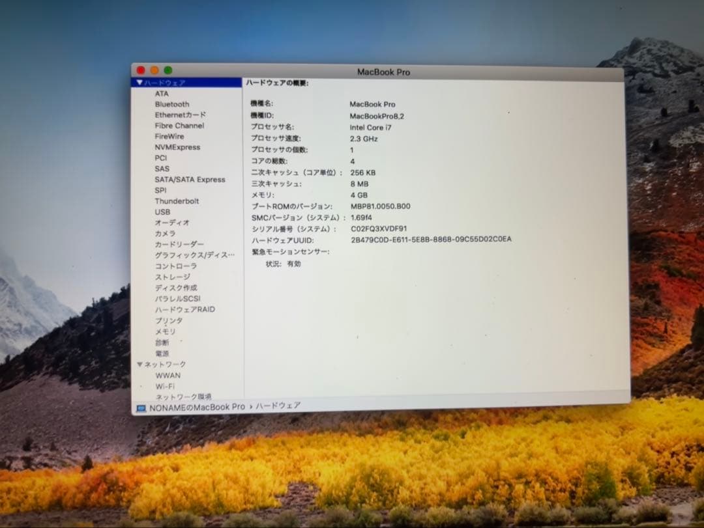The image size is (704, 528).
Task: Click the memory value 4 GB
Action: click(359, 195)
